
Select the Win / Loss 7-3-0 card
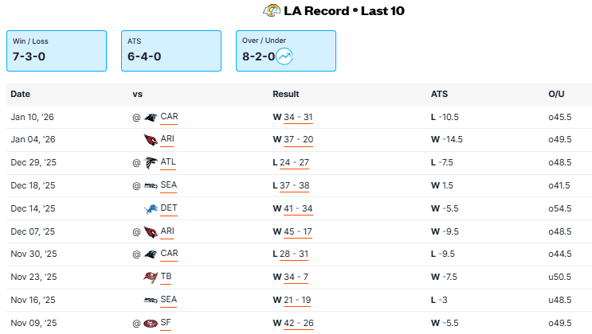pos(56,50)
